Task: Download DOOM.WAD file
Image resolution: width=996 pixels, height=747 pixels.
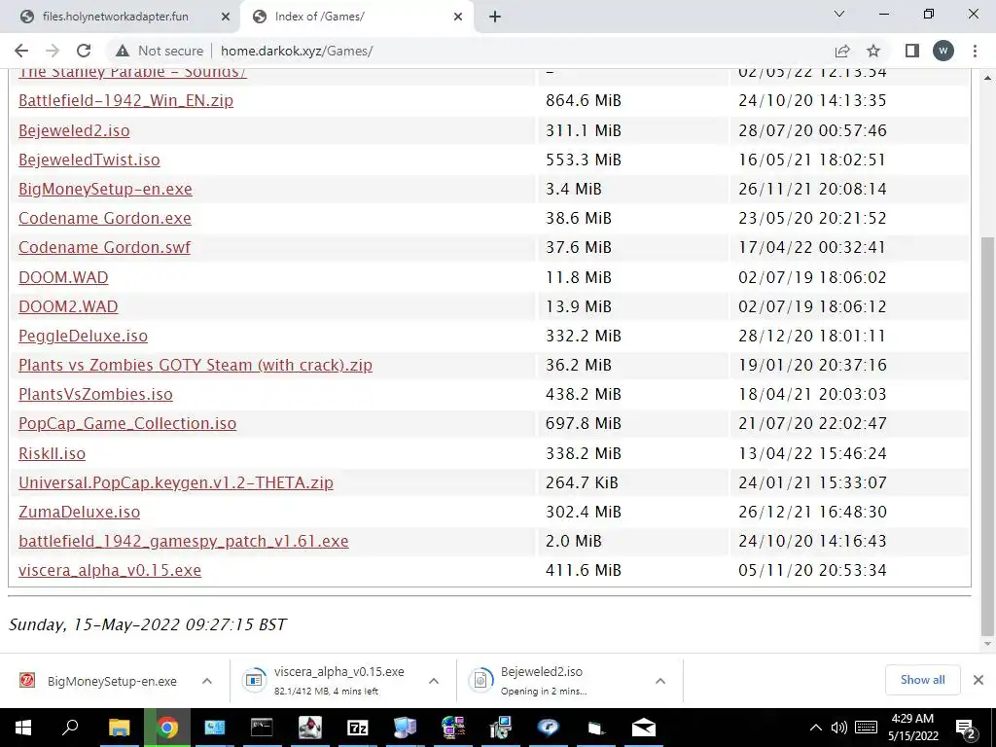Action: tap(63, 277)
